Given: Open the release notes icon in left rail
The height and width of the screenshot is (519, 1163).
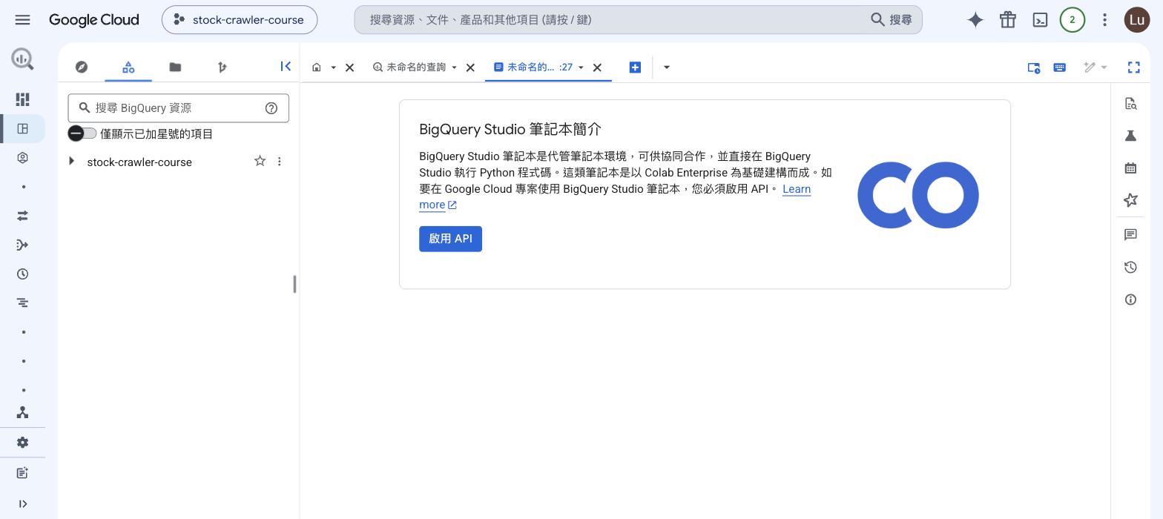Looking at the screenshot, I should [x=22, y=473].
